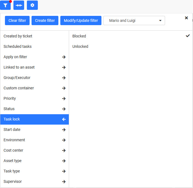This screenshot has width=193, height=188.
Task: Open the Mario and Luigi filter dropdown
Action: point(134,20)
